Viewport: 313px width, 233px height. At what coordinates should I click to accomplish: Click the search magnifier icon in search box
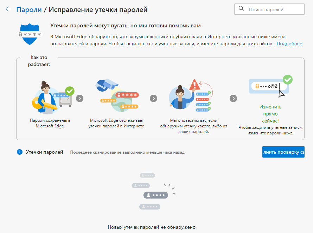tap(241, 9)
